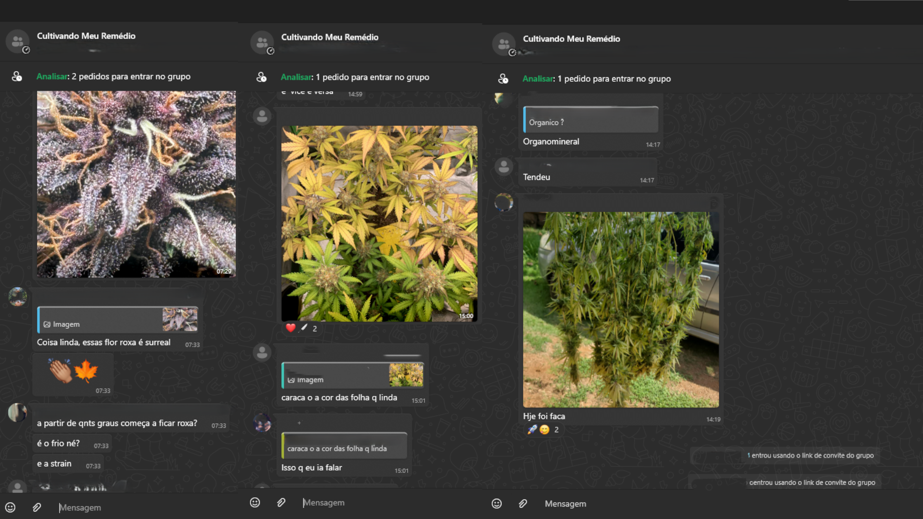This screenshot has height=519, width=923.
Task: Click attachment paperclip in left chat panel
Action: point(37,507)
